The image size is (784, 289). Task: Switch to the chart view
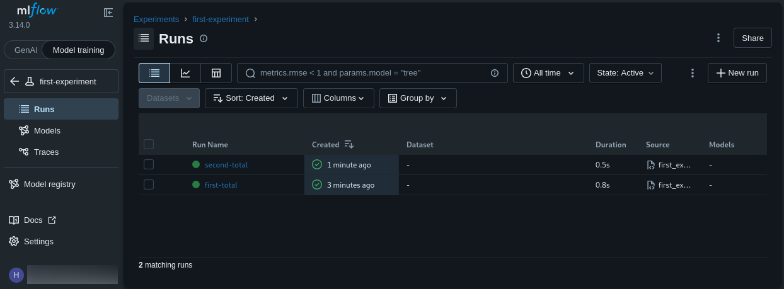coord(185,73)
